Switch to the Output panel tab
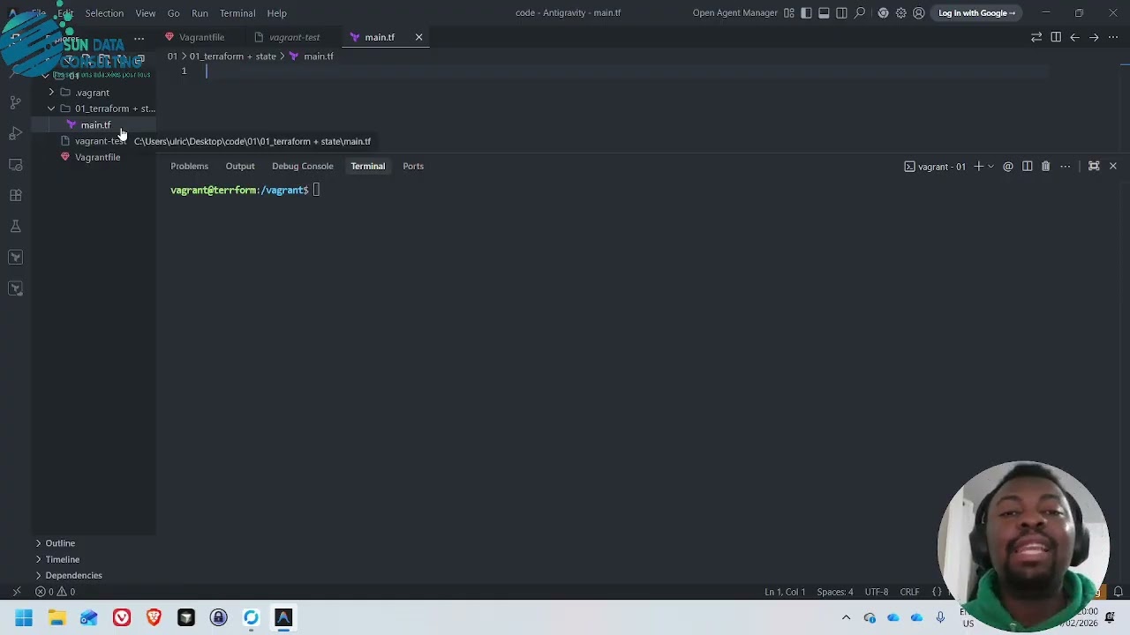Image resolution: width=1130 pixels, height=635 pixels. (239, 166)
